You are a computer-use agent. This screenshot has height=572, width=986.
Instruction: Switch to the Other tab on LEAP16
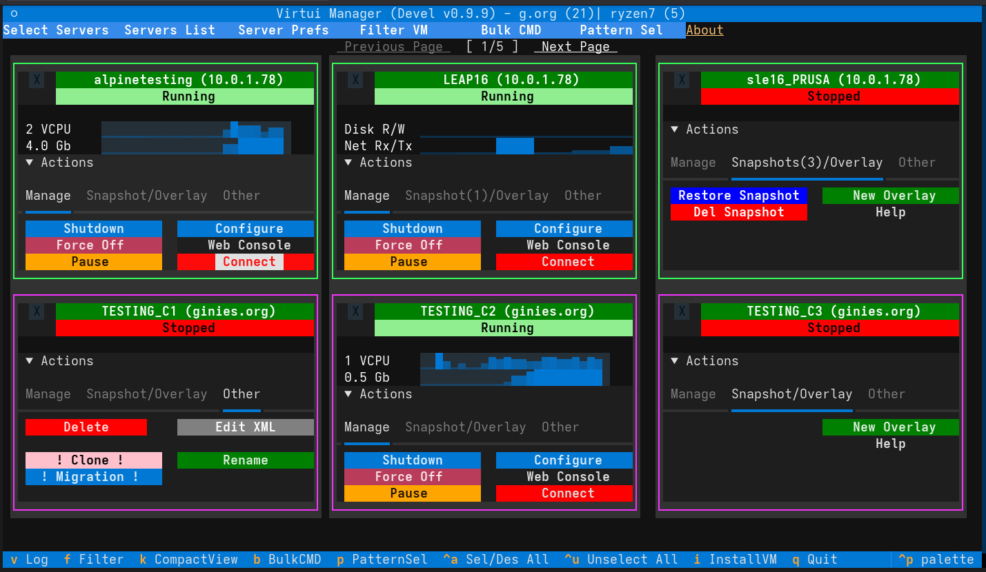[582, 195]
